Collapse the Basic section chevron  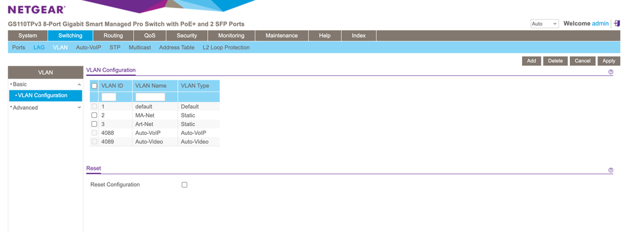click(79, 85)
